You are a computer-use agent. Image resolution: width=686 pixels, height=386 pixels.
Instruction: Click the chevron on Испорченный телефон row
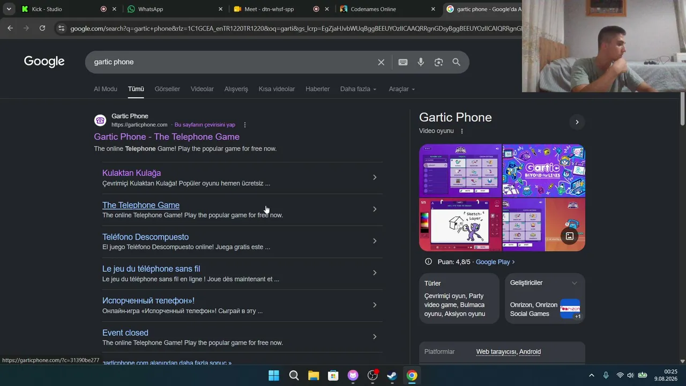(375, 305)
